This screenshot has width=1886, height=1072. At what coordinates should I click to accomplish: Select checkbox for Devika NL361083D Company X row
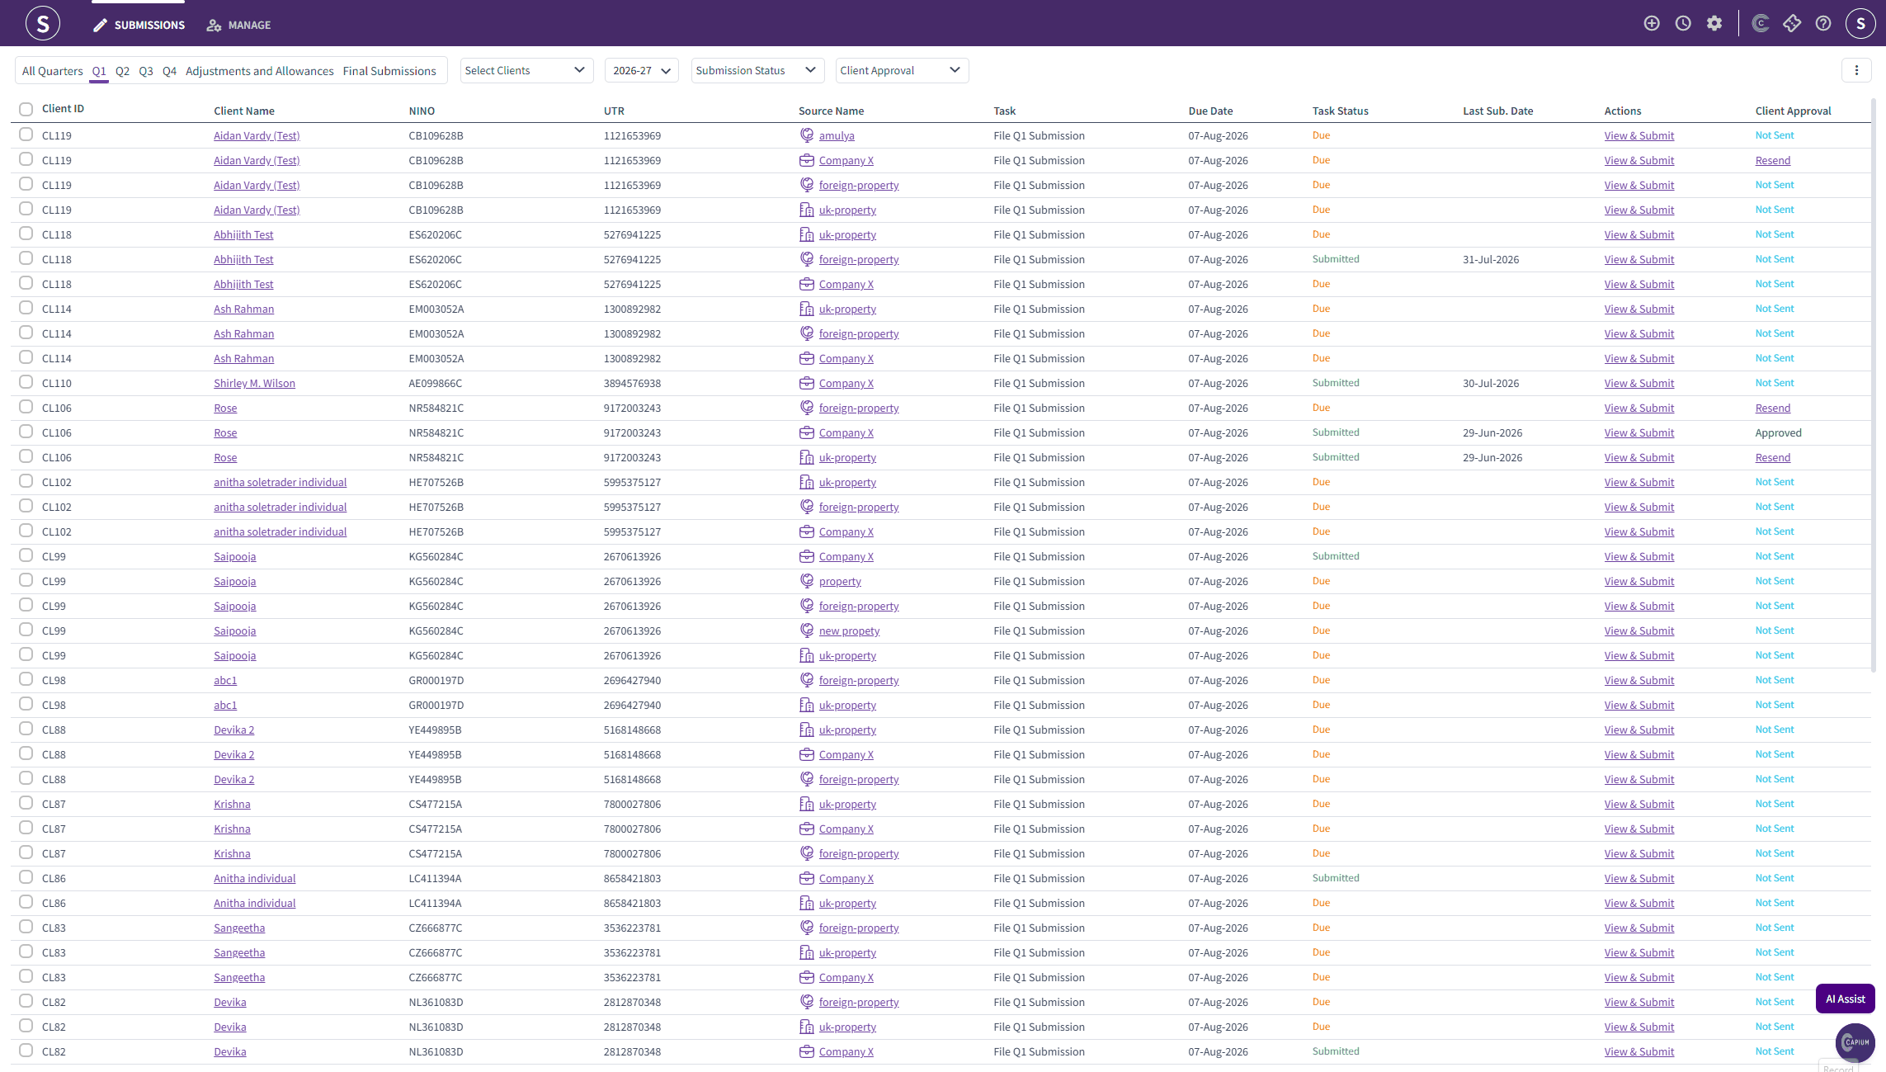[26, 1051]
